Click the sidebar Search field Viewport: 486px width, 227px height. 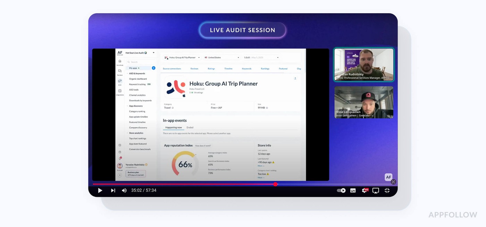click(x=140, y=62)
